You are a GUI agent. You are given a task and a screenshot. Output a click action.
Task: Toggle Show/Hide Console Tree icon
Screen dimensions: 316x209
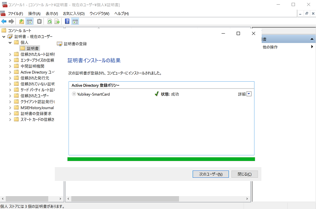(x=30, y=21)
